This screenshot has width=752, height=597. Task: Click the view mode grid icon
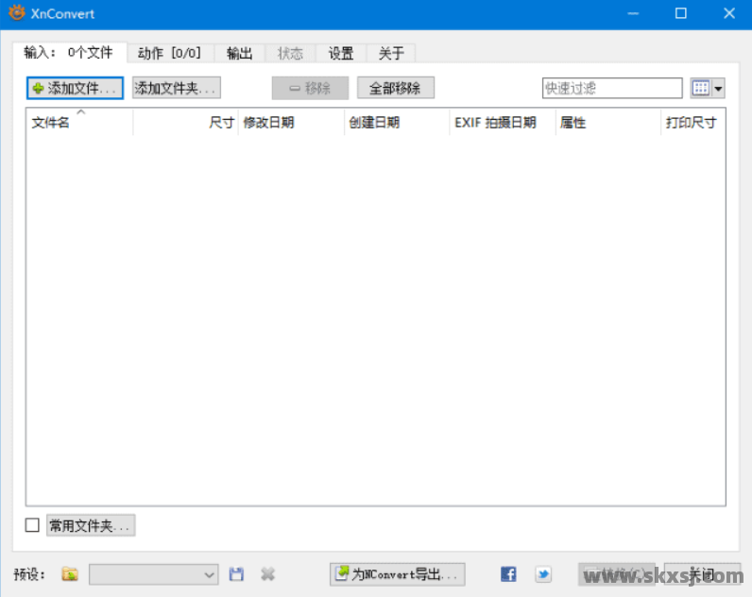pyautogui.click(x=700, y=88)
